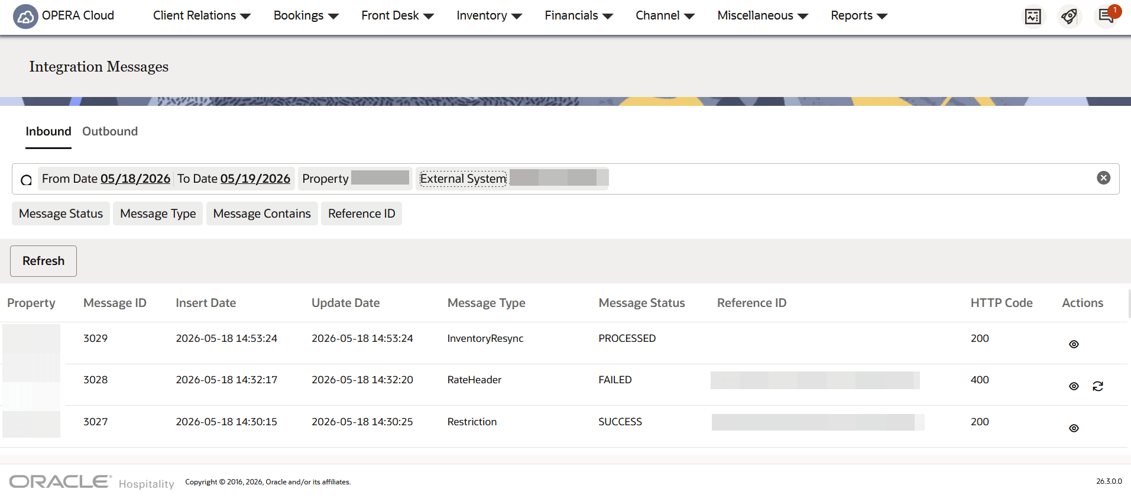Click the OPERA Cloud logo icon
1131x498 pixels.
25,17
